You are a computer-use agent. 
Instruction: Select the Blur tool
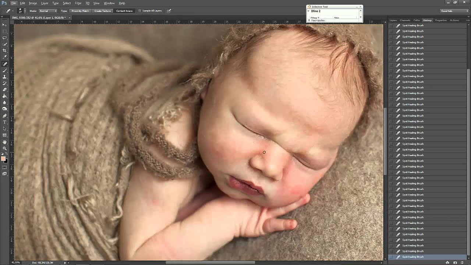coord(5,102)
